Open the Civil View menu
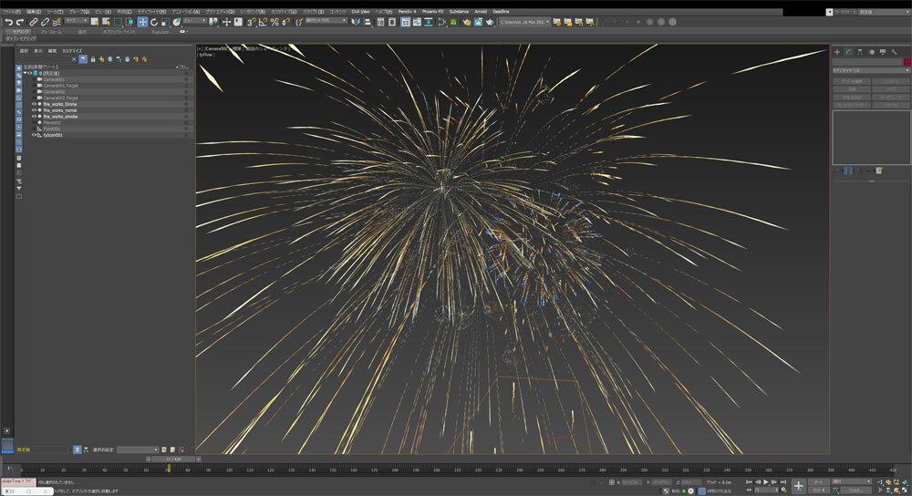This screenshot has height=496, width=912. point(361,11)
